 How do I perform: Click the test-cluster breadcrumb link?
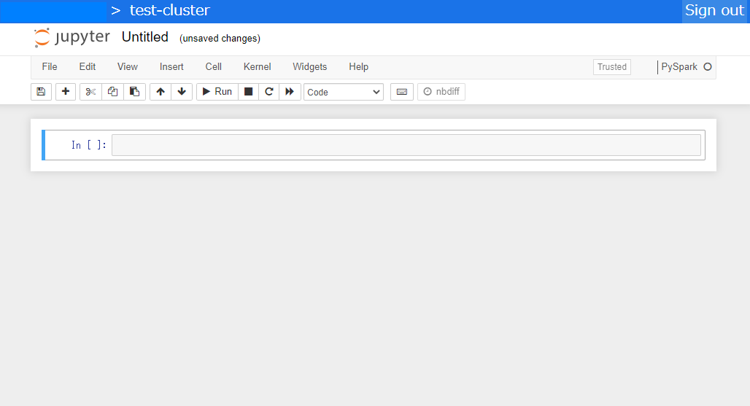pos(170,10)
